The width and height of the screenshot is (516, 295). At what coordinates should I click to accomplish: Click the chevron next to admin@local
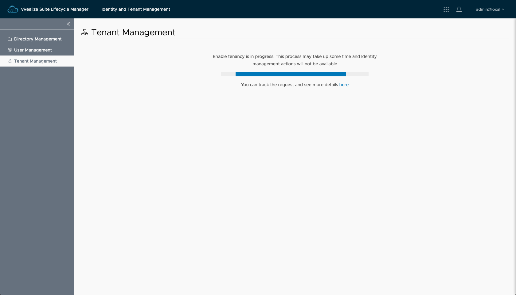[x=503, y=10]
